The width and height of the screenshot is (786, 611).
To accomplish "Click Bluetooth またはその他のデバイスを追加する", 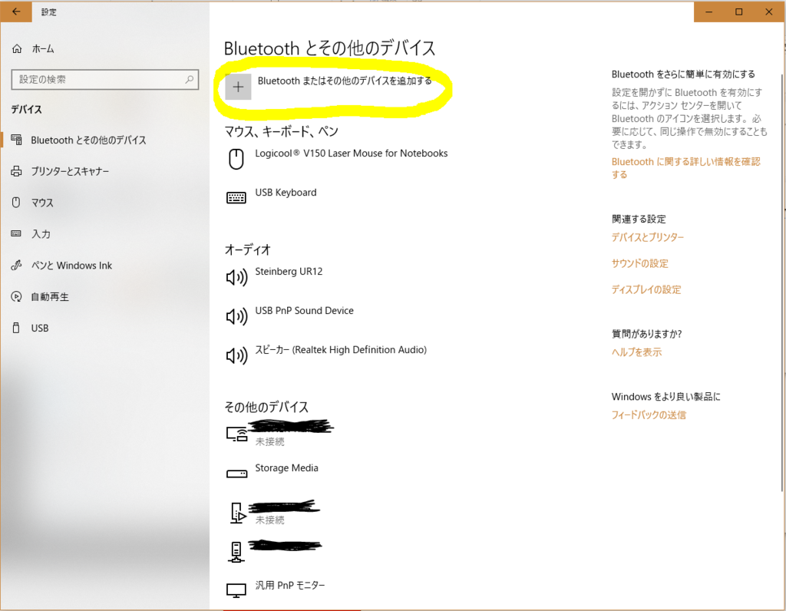I will [345, 81].
